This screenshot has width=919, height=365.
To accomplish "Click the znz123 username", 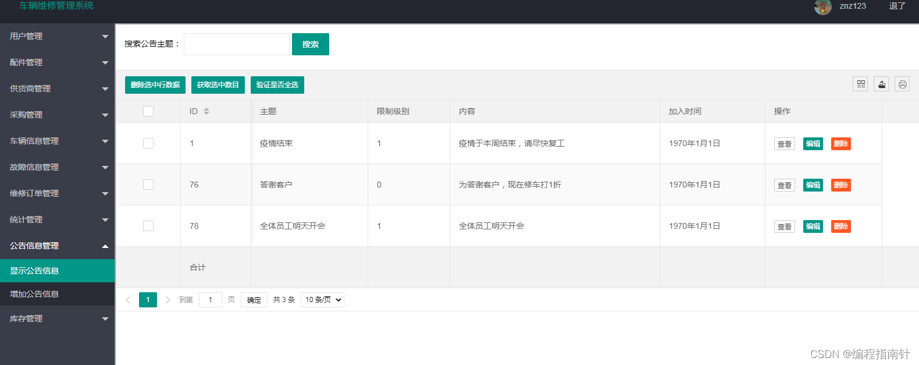I will tap(853, 6).
